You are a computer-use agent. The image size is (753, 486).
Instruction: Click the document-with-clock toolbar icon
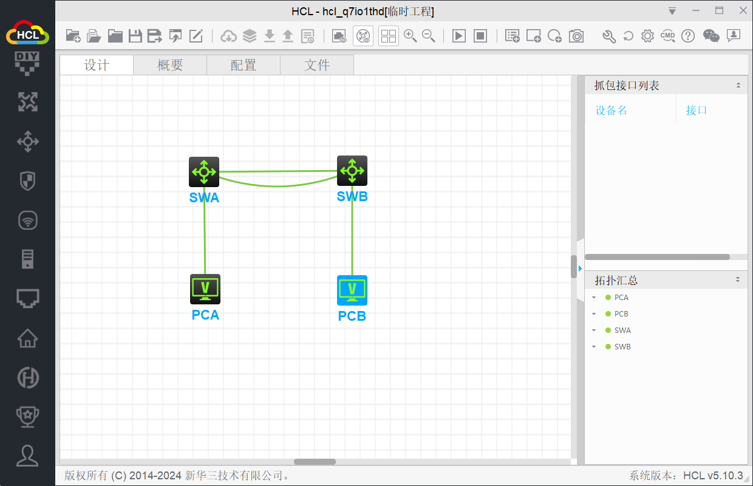click(308, 36)
